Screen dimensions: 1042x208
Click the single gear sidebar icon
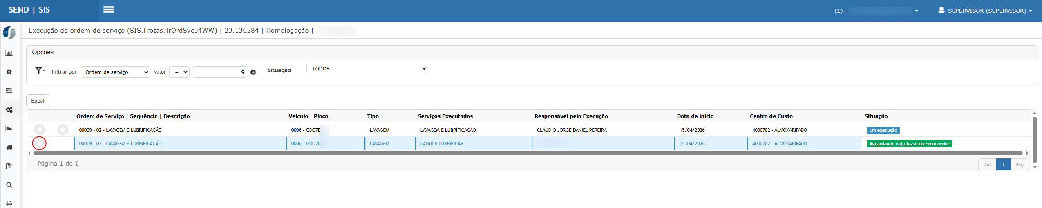click(9, 72)
